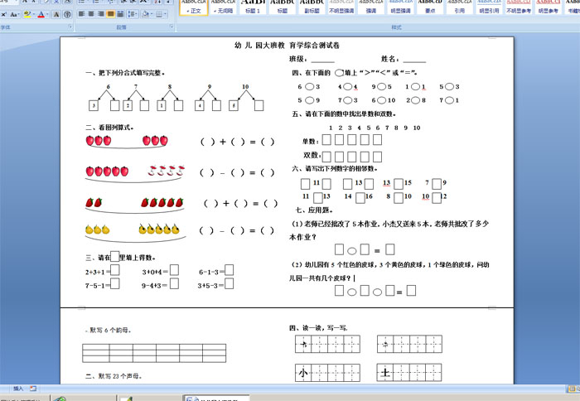Apply the 副标题 style
The height and width of the screenshot is (401, 580).
pyautogui.click(x=312, y=7)
